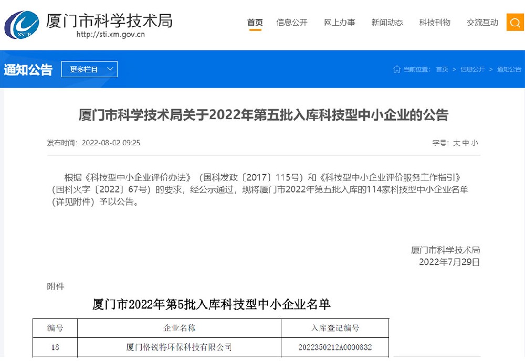525x362 pixels.
Task: Select the 厦门格锐特环保科技有限公司 table cell
Action: [x=179, y=347]
